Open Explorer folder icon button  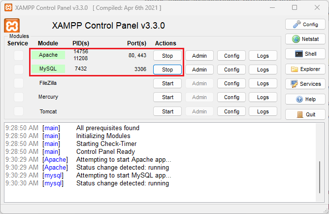[305, 69]
